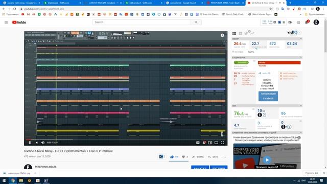
Task: Open the PEREPONKA BEATS channel link
Action: coord(45,167)
